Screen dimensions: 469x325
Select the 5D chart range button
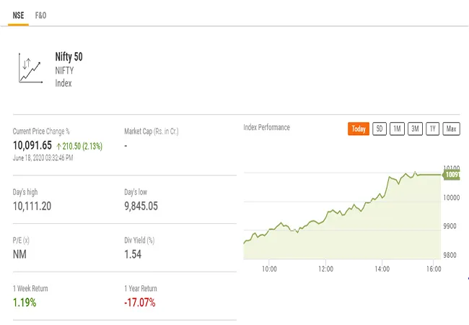pos(380,129)
